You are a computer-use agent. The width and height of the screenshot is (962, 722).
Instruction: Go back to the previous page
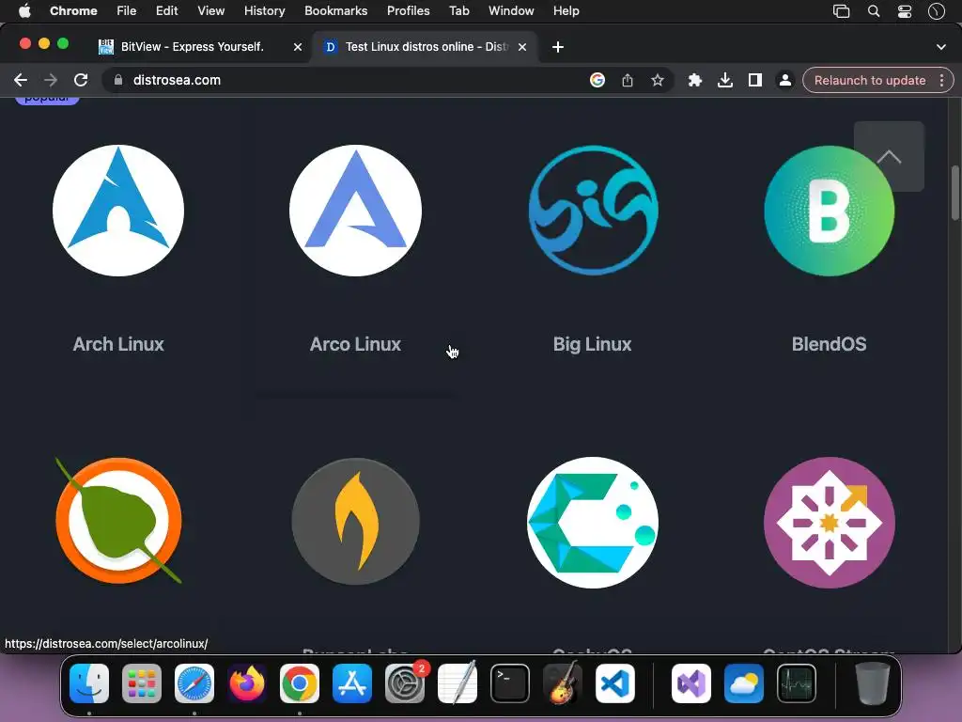(21, 80)
